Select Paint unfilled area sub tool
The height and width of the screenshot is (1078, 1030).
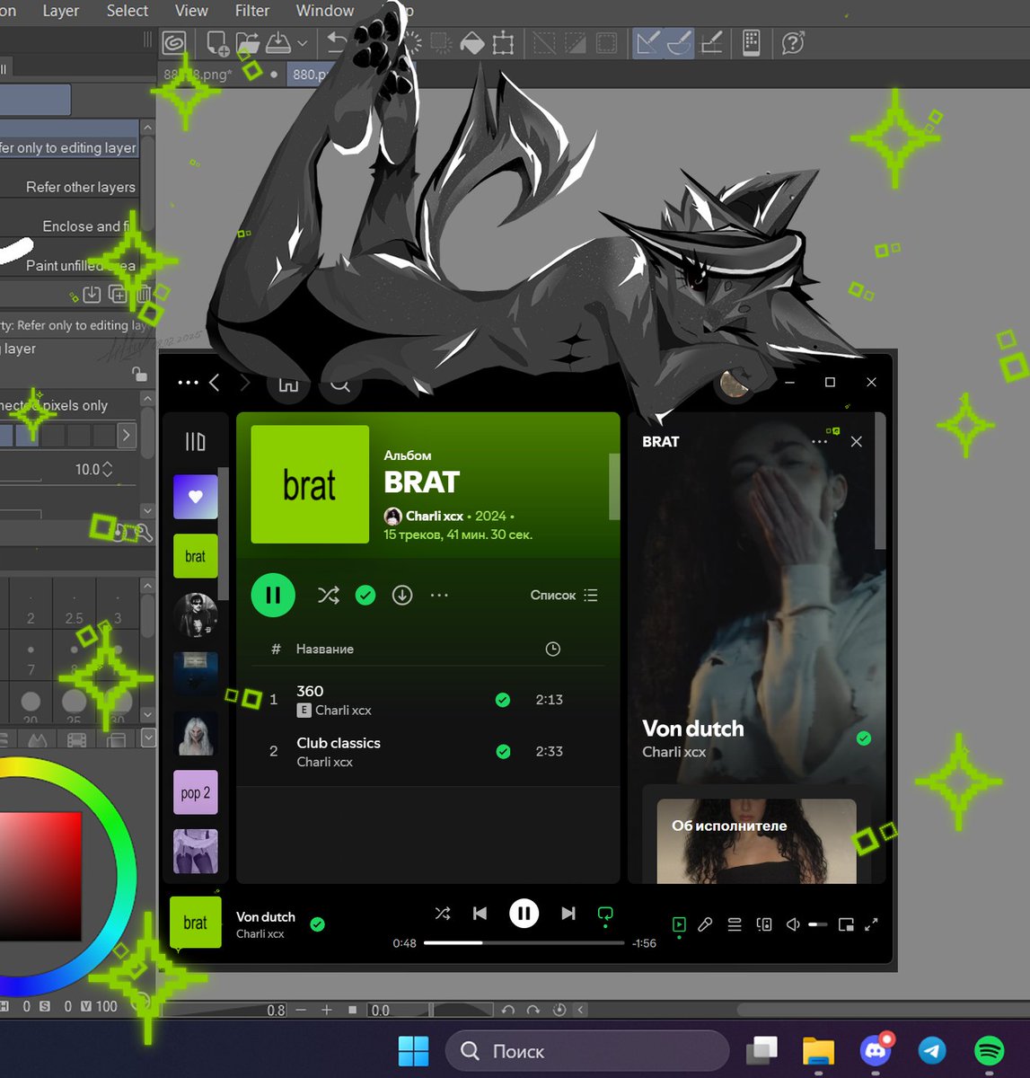[70, 265]
